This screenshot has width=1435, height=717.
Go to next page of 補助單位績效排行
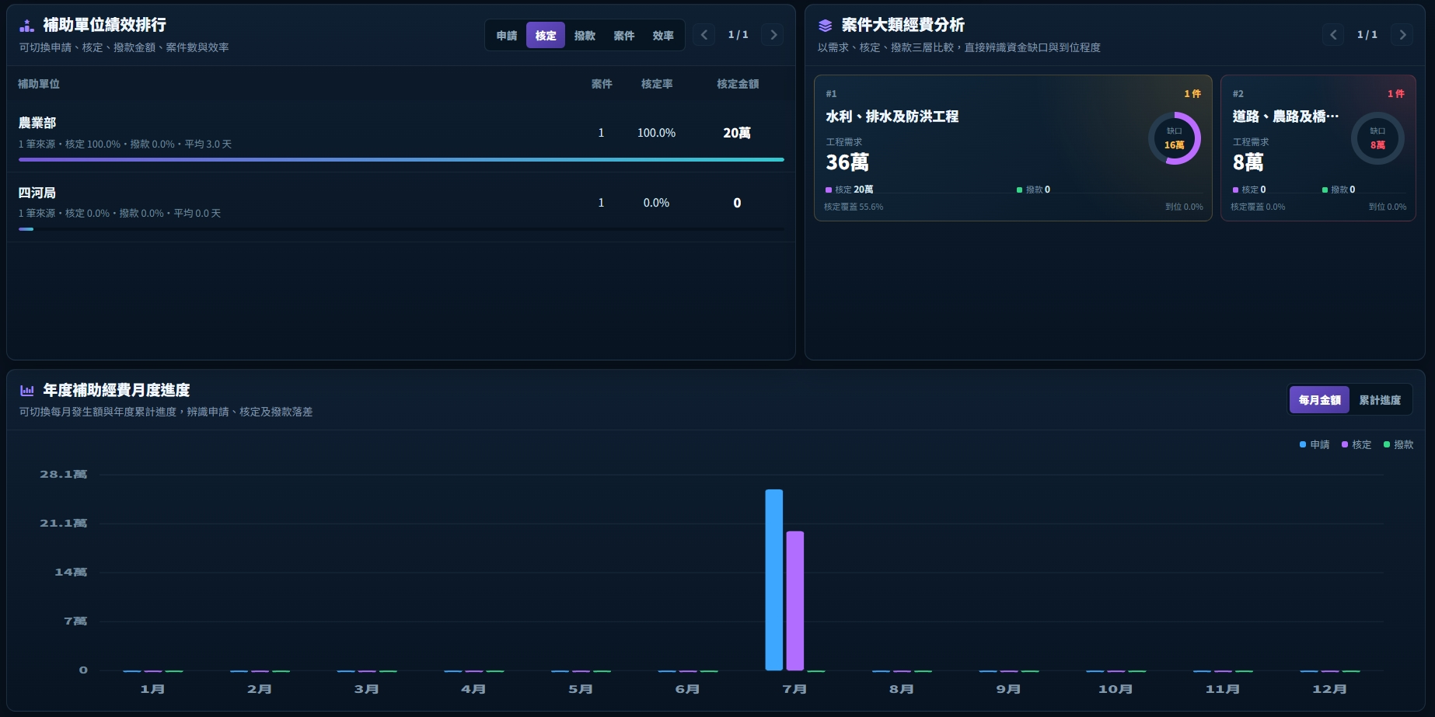pos(773,35)
